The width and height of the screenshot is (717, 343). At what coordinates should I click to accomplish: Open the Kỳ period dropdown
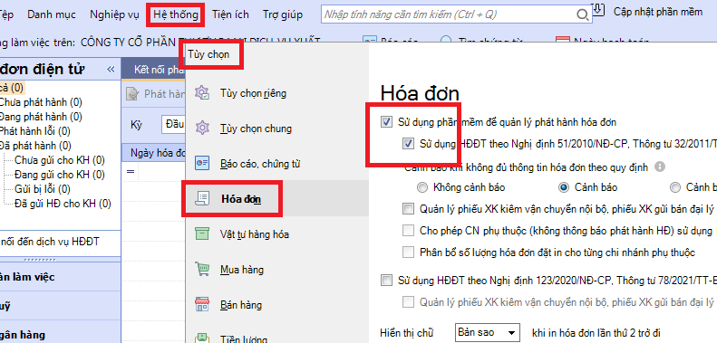(174, 125)
